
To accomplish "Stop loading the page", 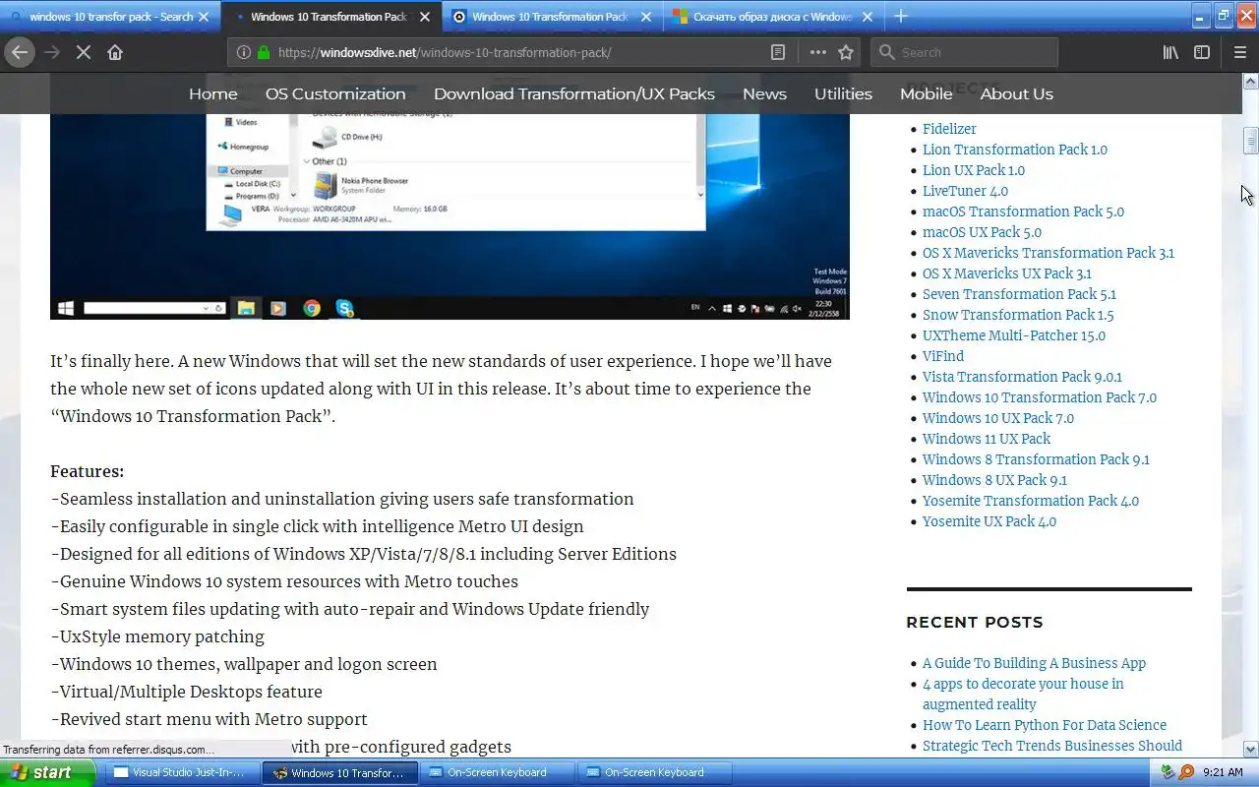I will click(x=84, y=52).
